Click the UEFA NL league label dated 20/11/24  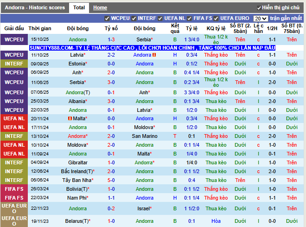14,118
